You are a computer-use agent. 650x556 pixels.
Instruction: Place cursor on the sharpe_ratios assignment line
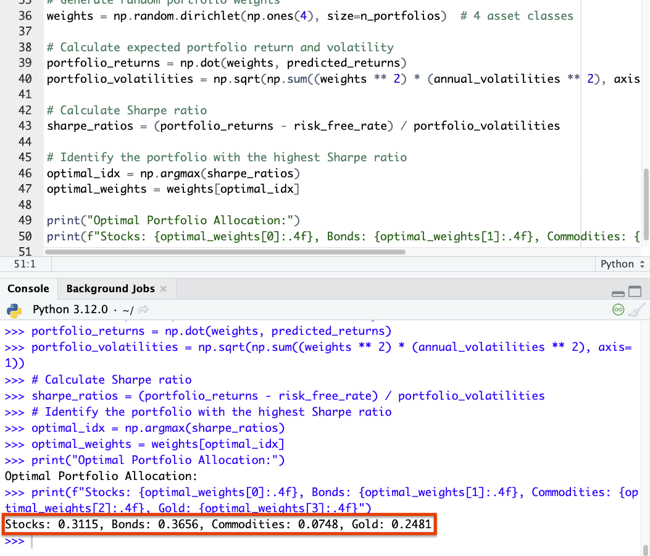click(304, 126)
